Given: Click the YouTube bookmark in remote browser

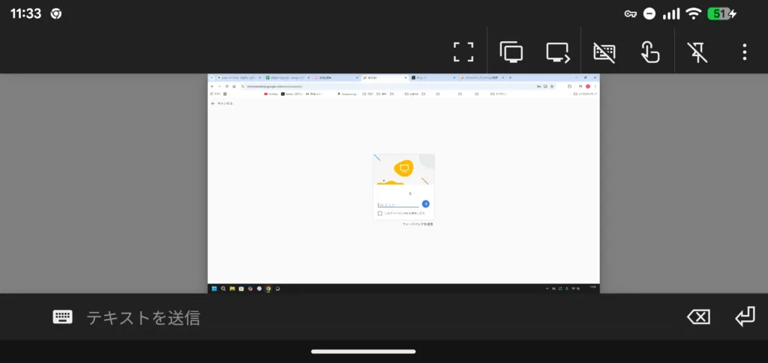Looking at the screenshot, I should pyautogui.click(x=271, y=94).
